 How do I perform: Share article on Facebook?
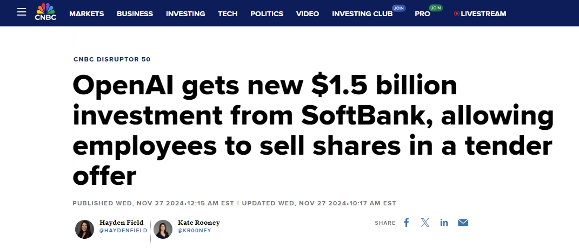click(407, 223)
